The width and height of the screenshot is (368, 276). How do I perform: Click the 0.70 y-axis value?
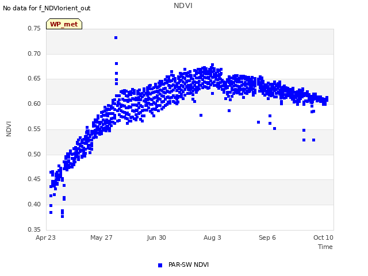pos(34,53)
